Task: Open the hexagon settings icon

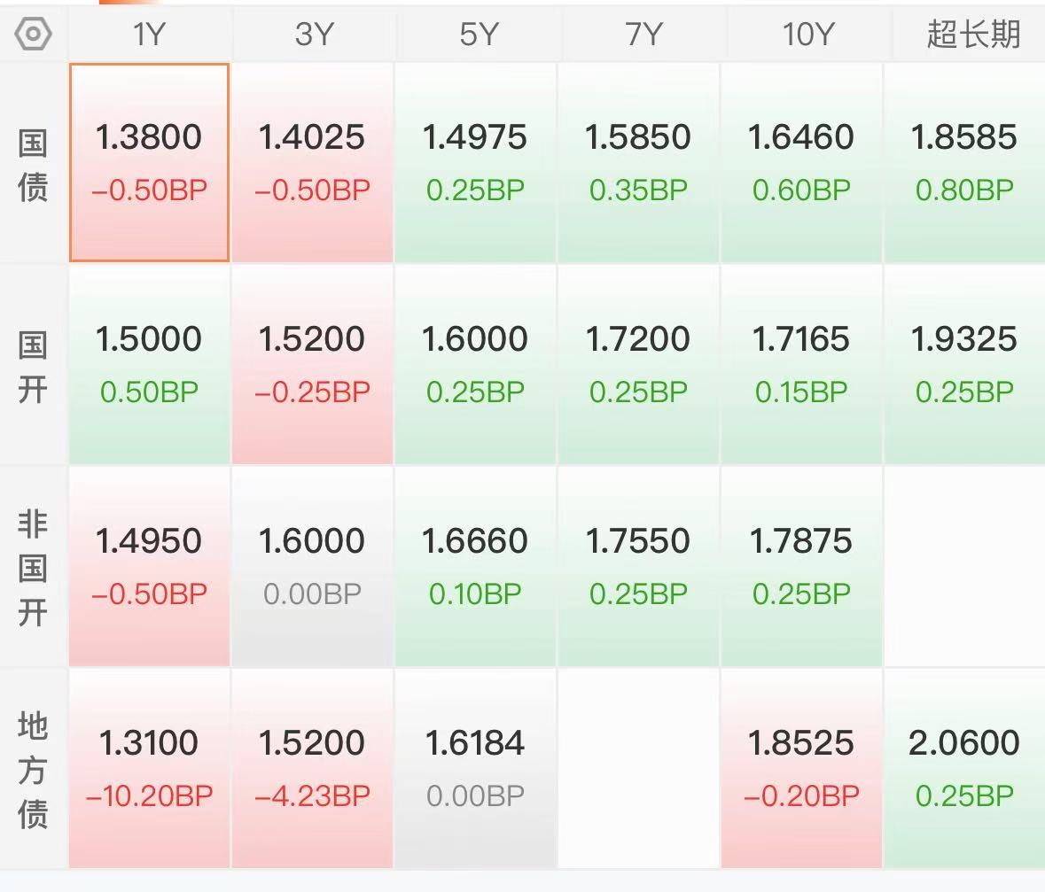Action: pyautogui.click(x=33, y=34)
